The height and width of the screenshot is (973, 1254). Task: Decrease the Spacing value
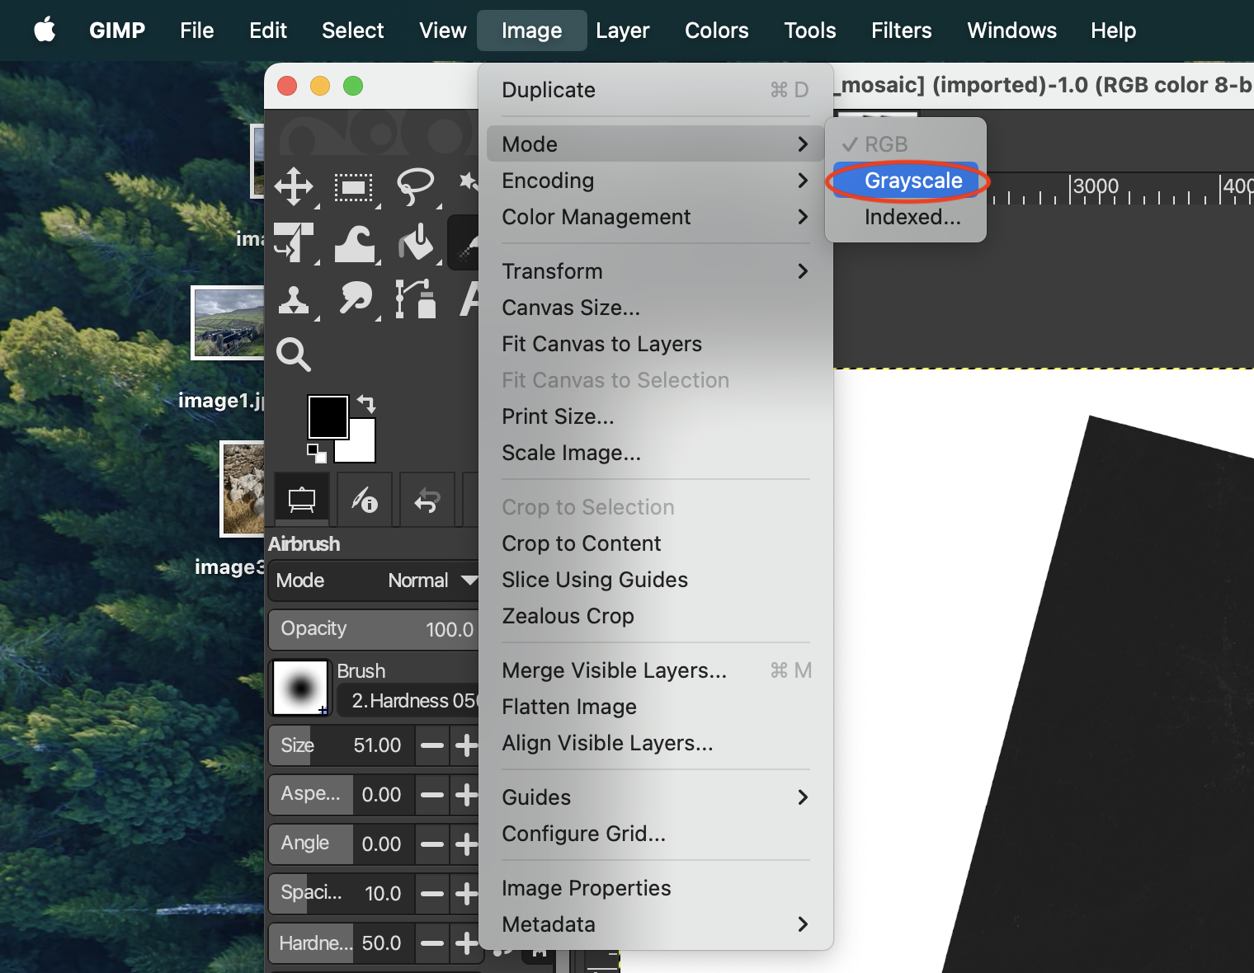click(432, 894)
